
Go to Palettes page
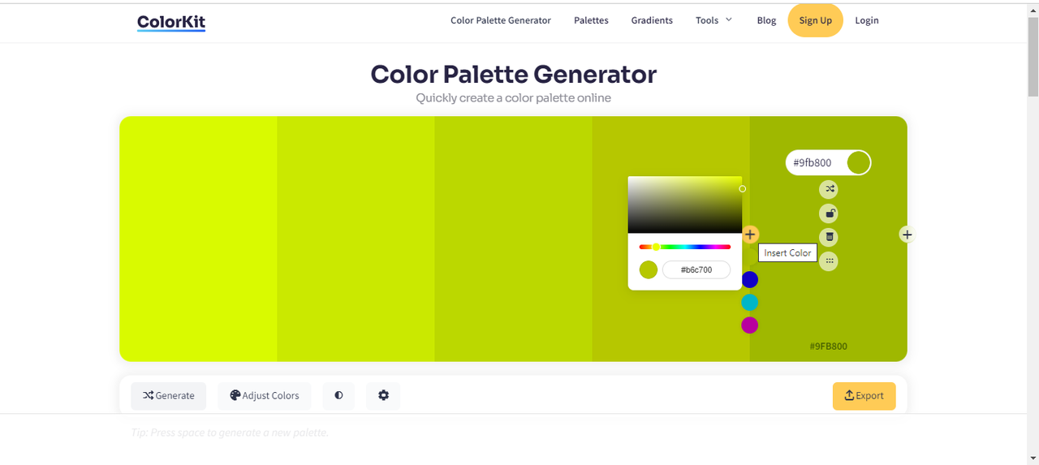[x=591, y=20]
